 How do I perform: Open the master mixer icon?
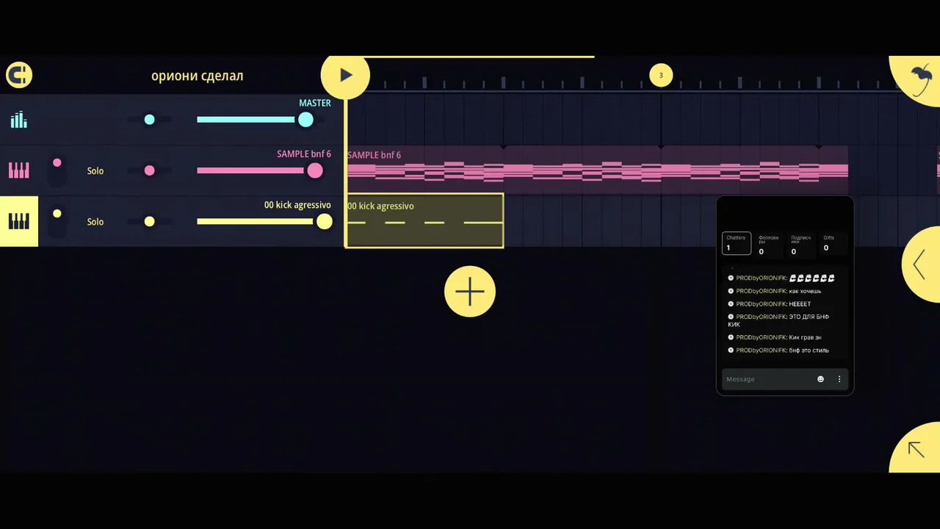pyautogui.click(x=19, y=120)
